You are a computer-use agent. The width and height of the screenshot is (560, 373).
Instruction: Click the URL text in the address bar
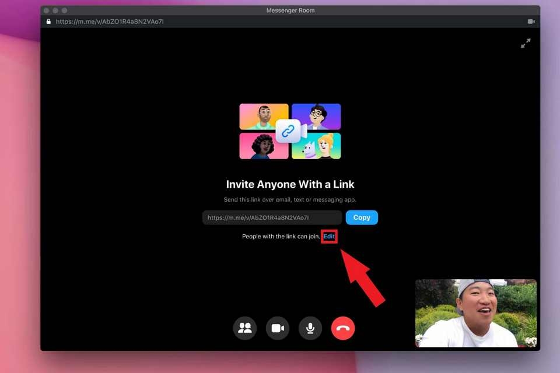click(x=110, y=22)
